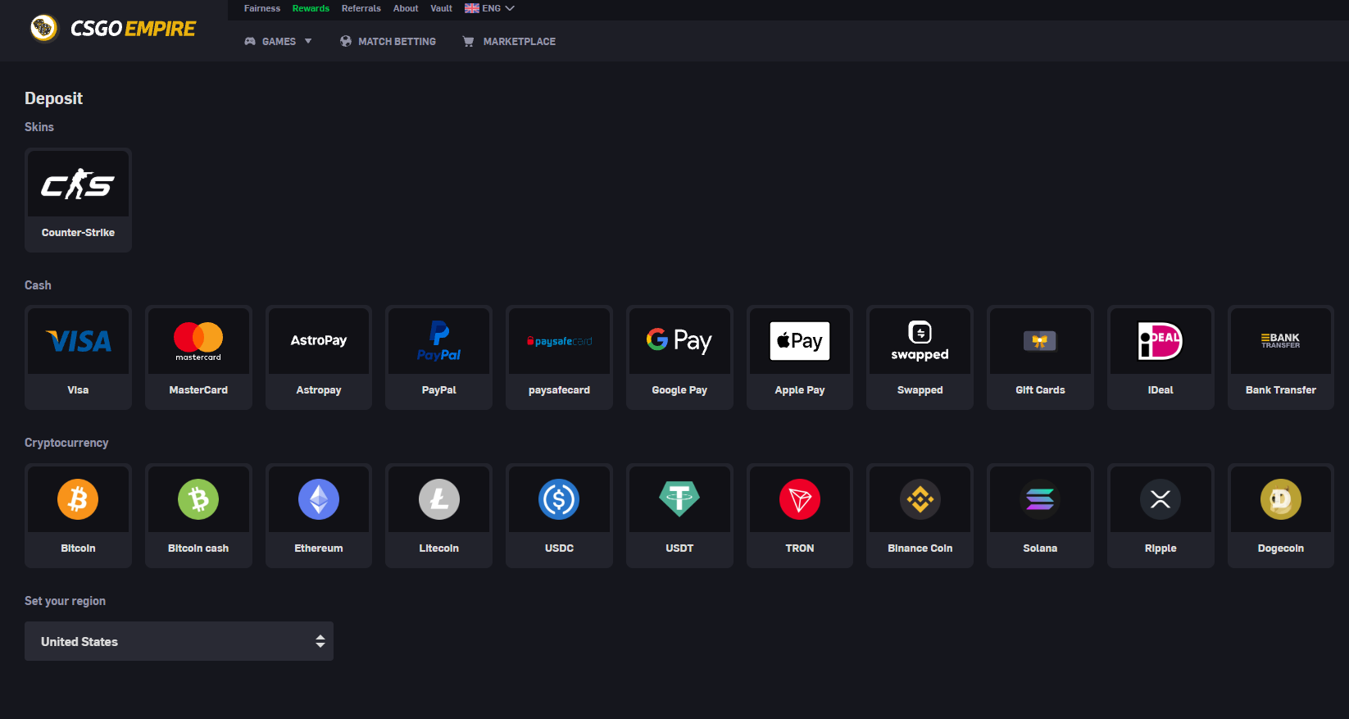The height and width of the screenshot is (719, 1349).
Task: Select the Gift Cards option
Action: [x=1040, y=357]
